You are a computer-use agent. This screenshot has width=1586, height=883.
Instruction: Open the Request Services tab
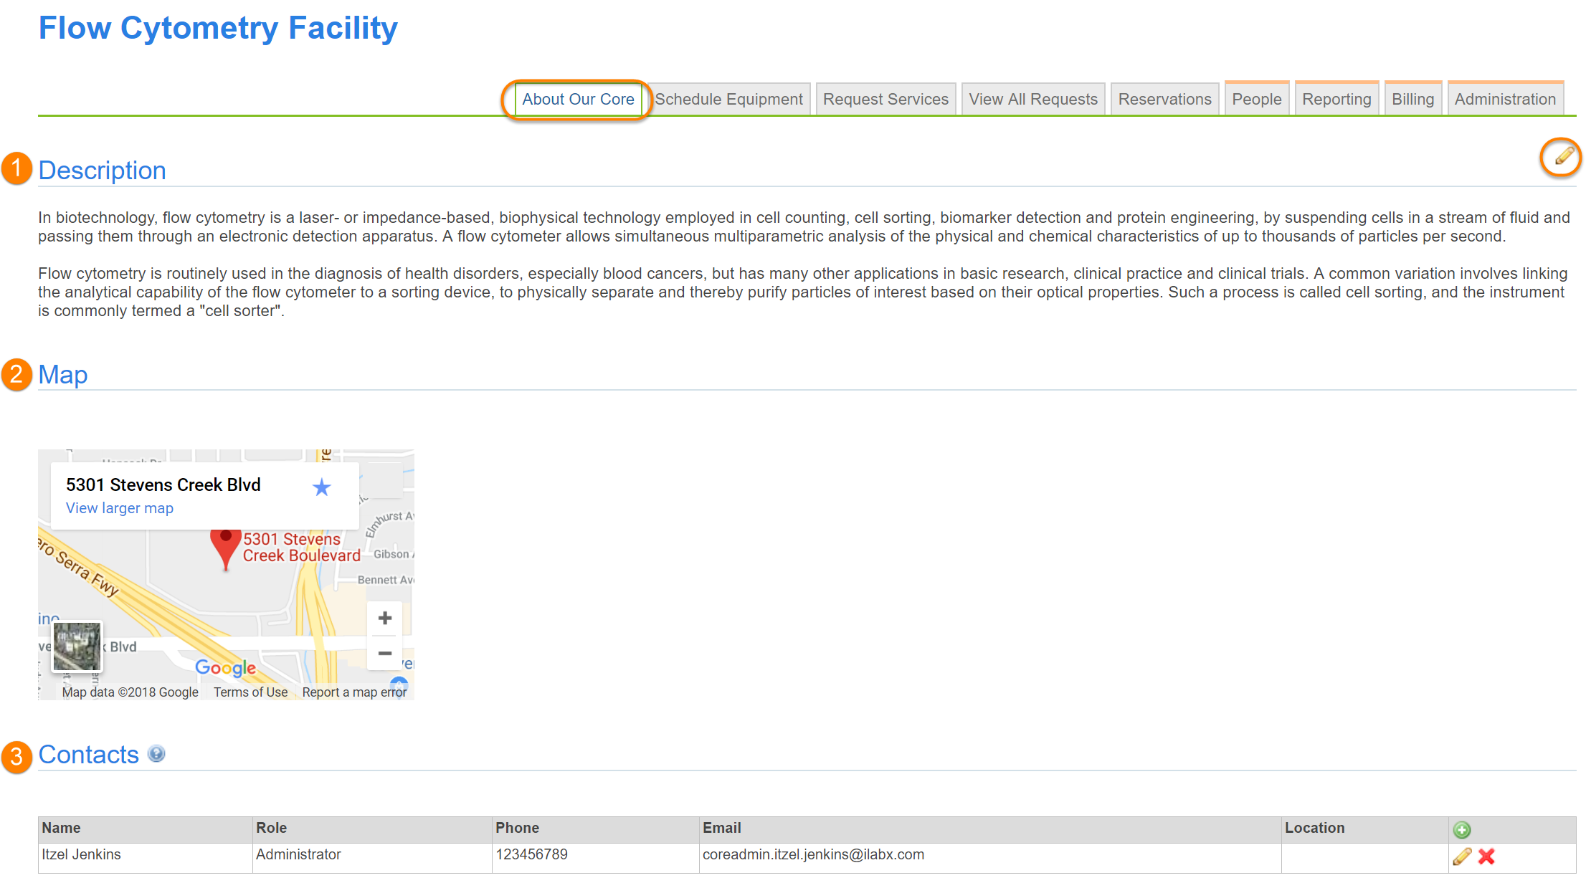click(x=885, y=100)
